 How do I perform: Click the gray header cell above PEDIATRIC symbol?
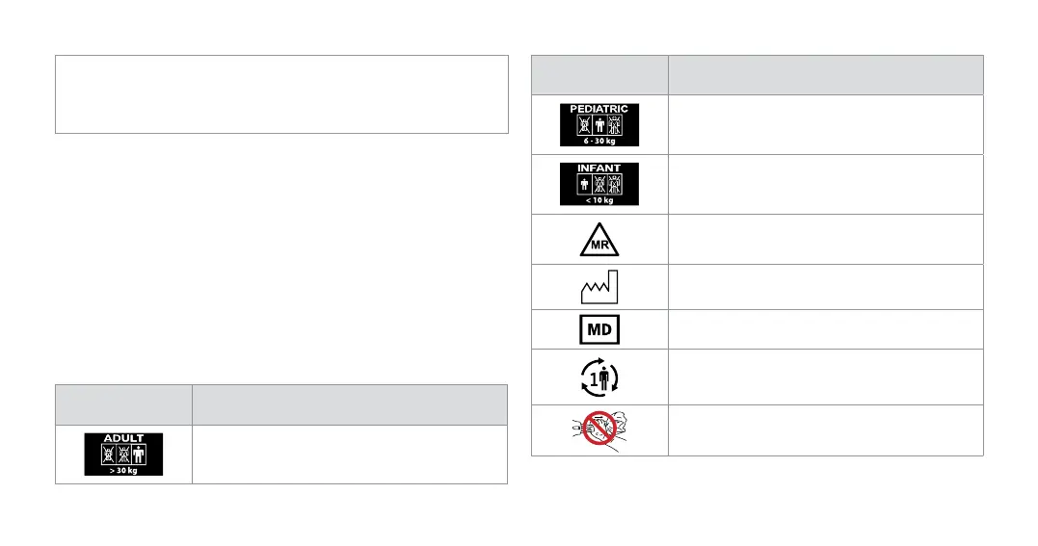pyautogui.click(x=599, y=75)
